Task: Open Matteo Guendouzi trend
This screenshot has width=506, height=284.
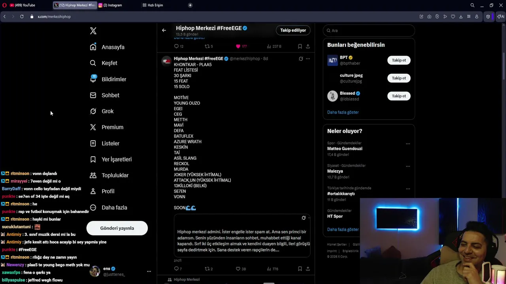Action: point(345,149)
